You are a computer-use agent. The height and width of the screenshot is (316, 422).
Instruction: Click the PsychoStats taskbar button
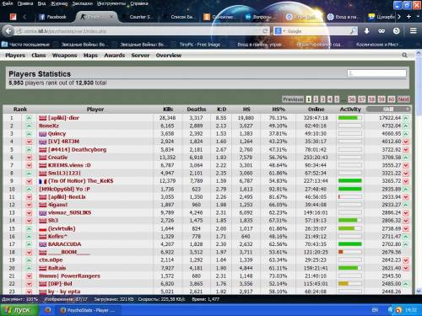[x=89, y=310]
